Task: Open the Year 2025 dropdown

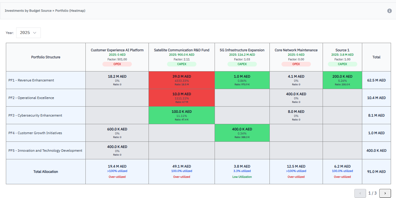Action: tap(28, 33)
